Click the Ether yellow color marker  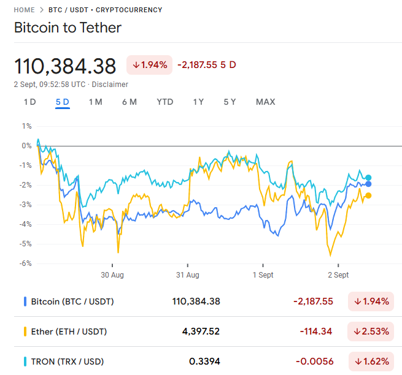(25, 331)
